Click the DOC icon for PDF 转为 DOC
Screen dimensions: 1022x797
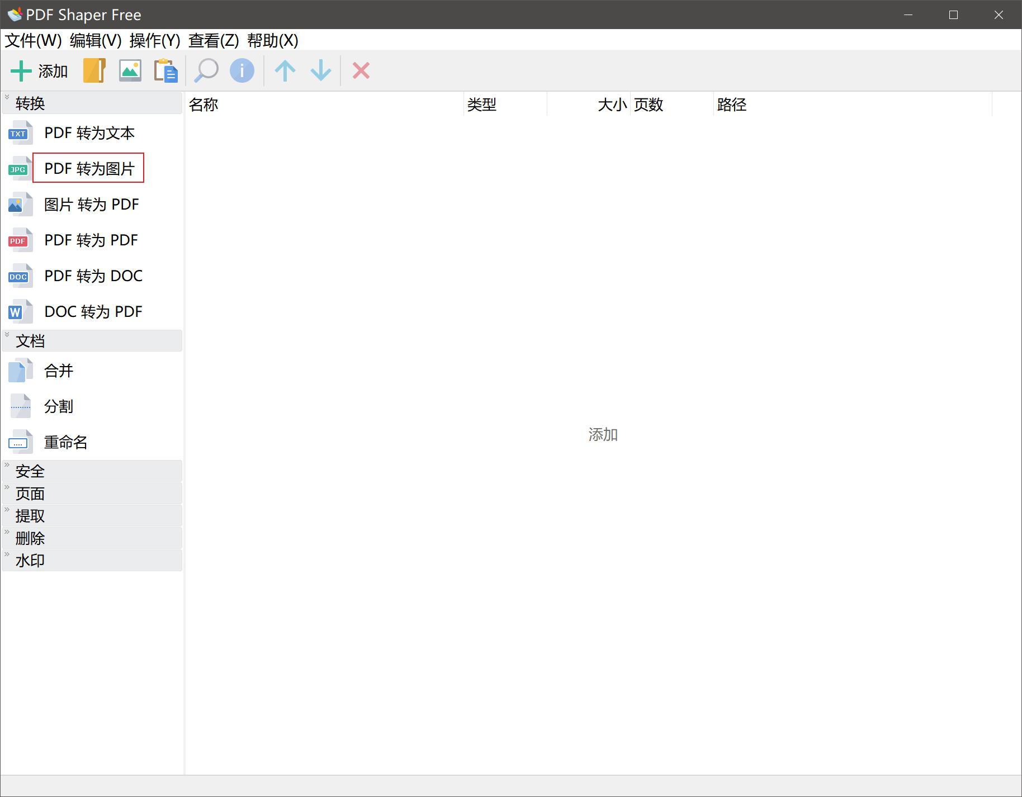point(20,276)
